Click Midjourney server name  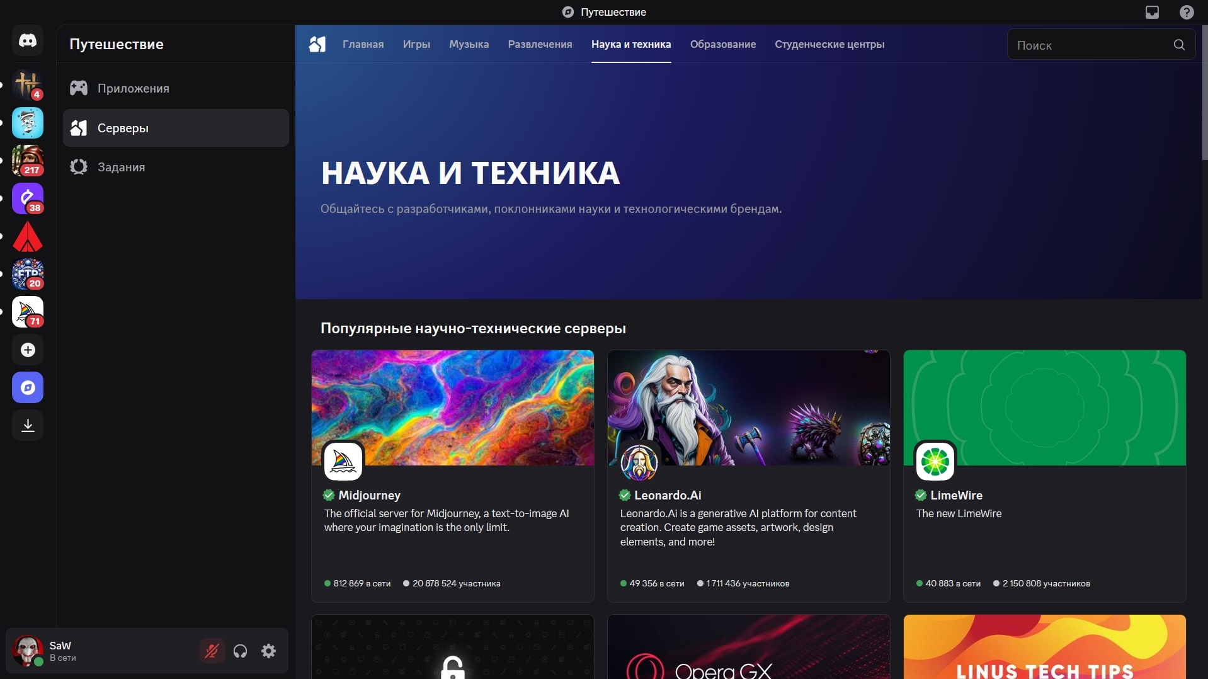(x=369, y=495)
